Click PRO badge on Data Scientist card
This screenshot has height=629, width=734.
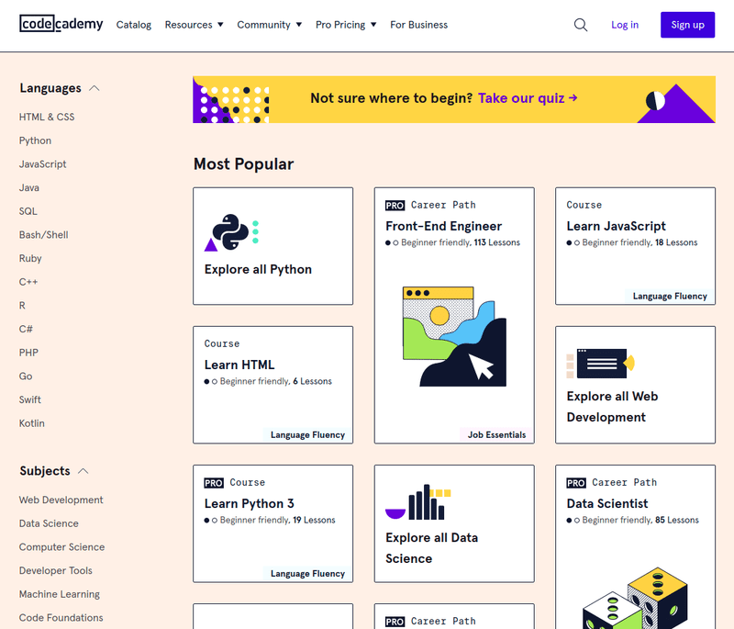point(576,483)
